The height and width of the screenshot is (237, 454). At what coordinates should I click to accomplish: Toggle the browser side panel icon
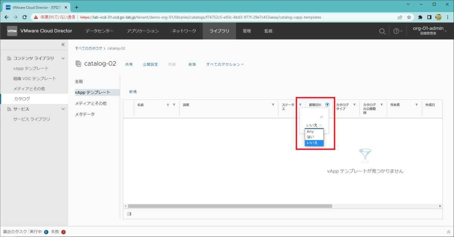tap(429, 17)
